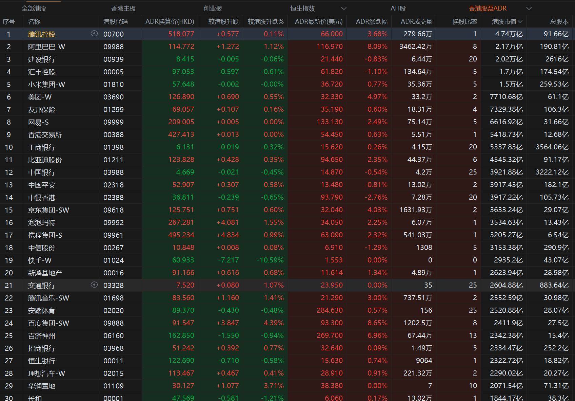Select the 比亚迪股份 stock row name

click(45, 160)
